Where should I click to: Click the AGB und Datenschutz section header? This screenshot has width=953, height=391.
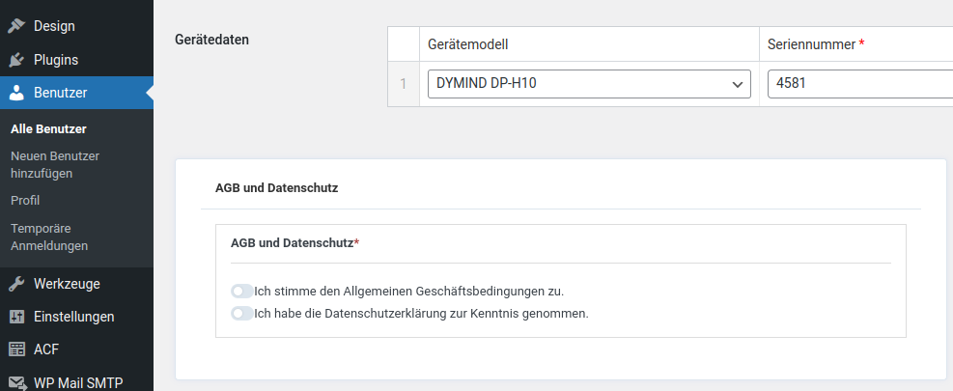click(x=276, y=188)
